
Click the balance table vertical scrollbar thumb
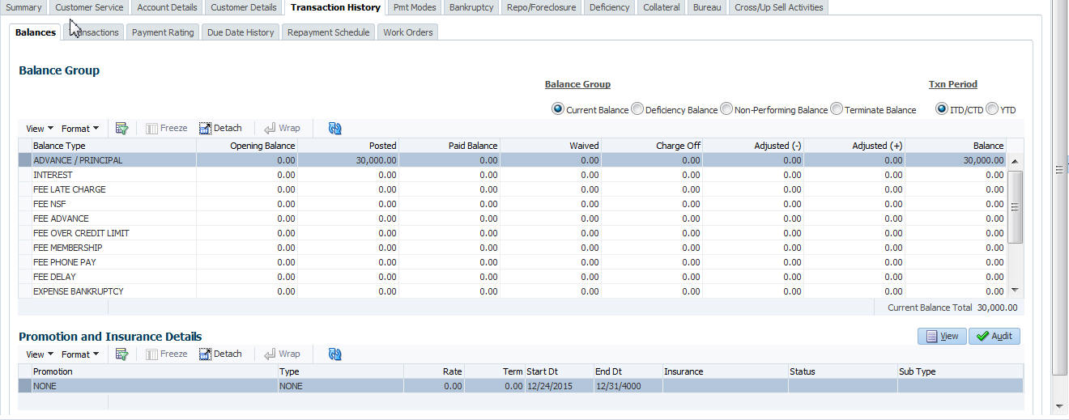click(1016, 206)
